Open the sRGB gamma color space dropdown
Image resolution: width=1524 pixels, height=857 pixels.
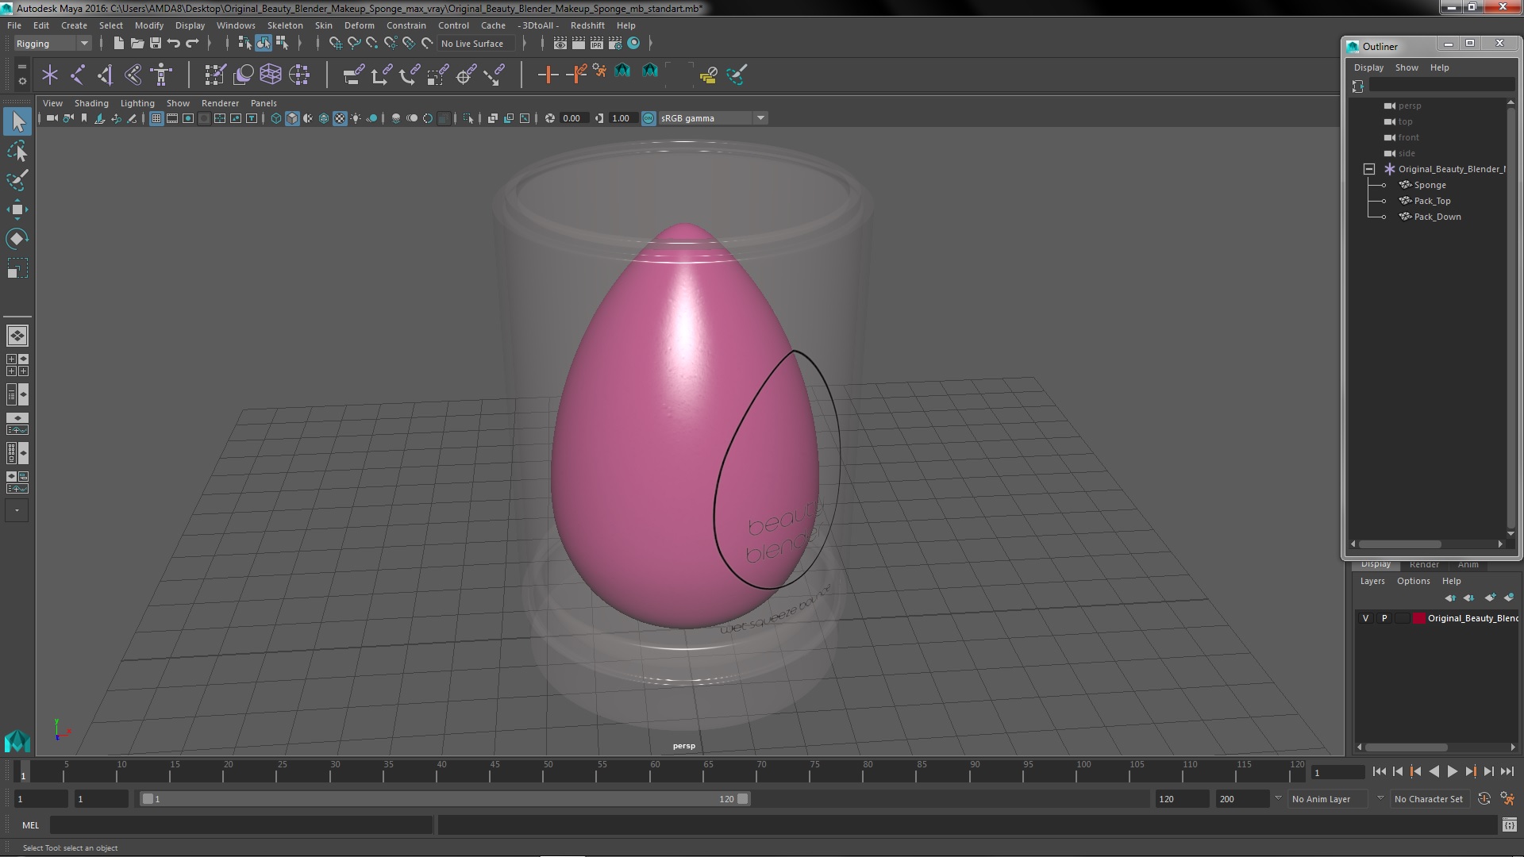tap(760, 118)
